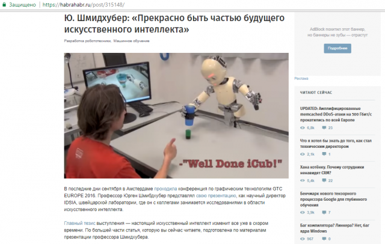Click the 'Защищено' secure label

(22, 5)
